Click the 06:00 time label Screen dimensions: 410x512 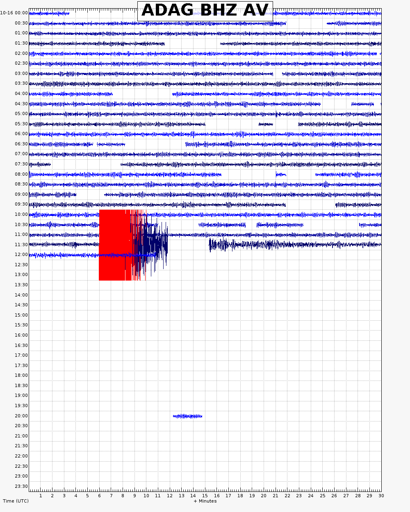(21, 134)
